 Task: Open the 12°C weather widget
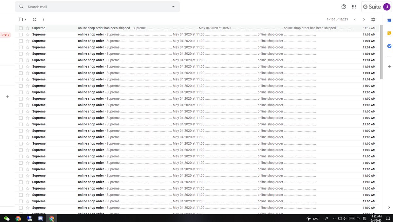tap(312, 218)
